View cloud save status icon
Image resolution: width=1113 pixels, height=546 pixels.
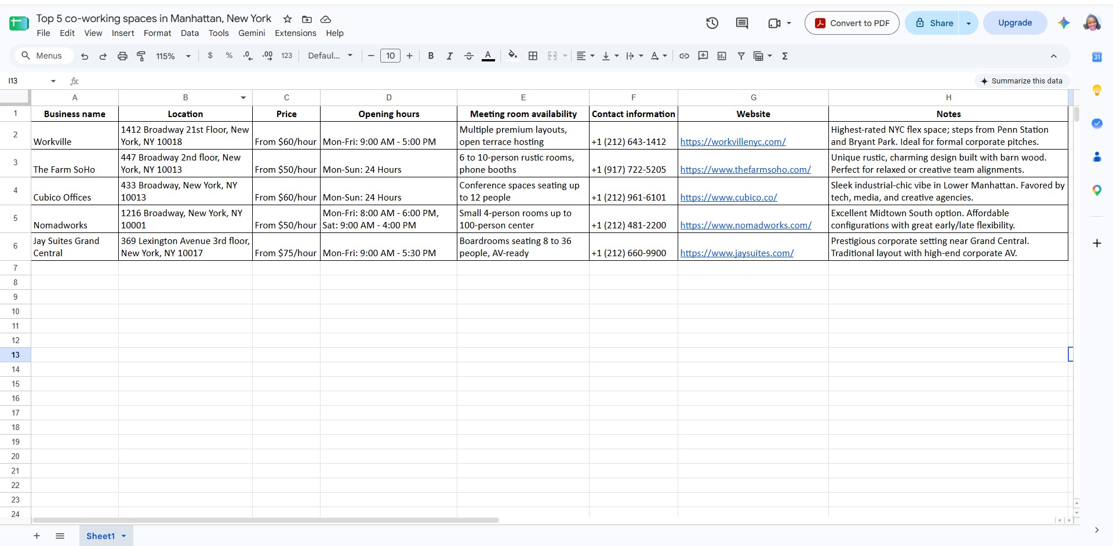coord(326,19)
